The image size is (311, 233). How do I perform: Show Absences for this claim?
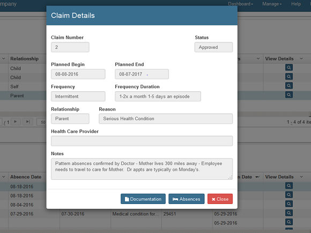[x=187, y=199]
